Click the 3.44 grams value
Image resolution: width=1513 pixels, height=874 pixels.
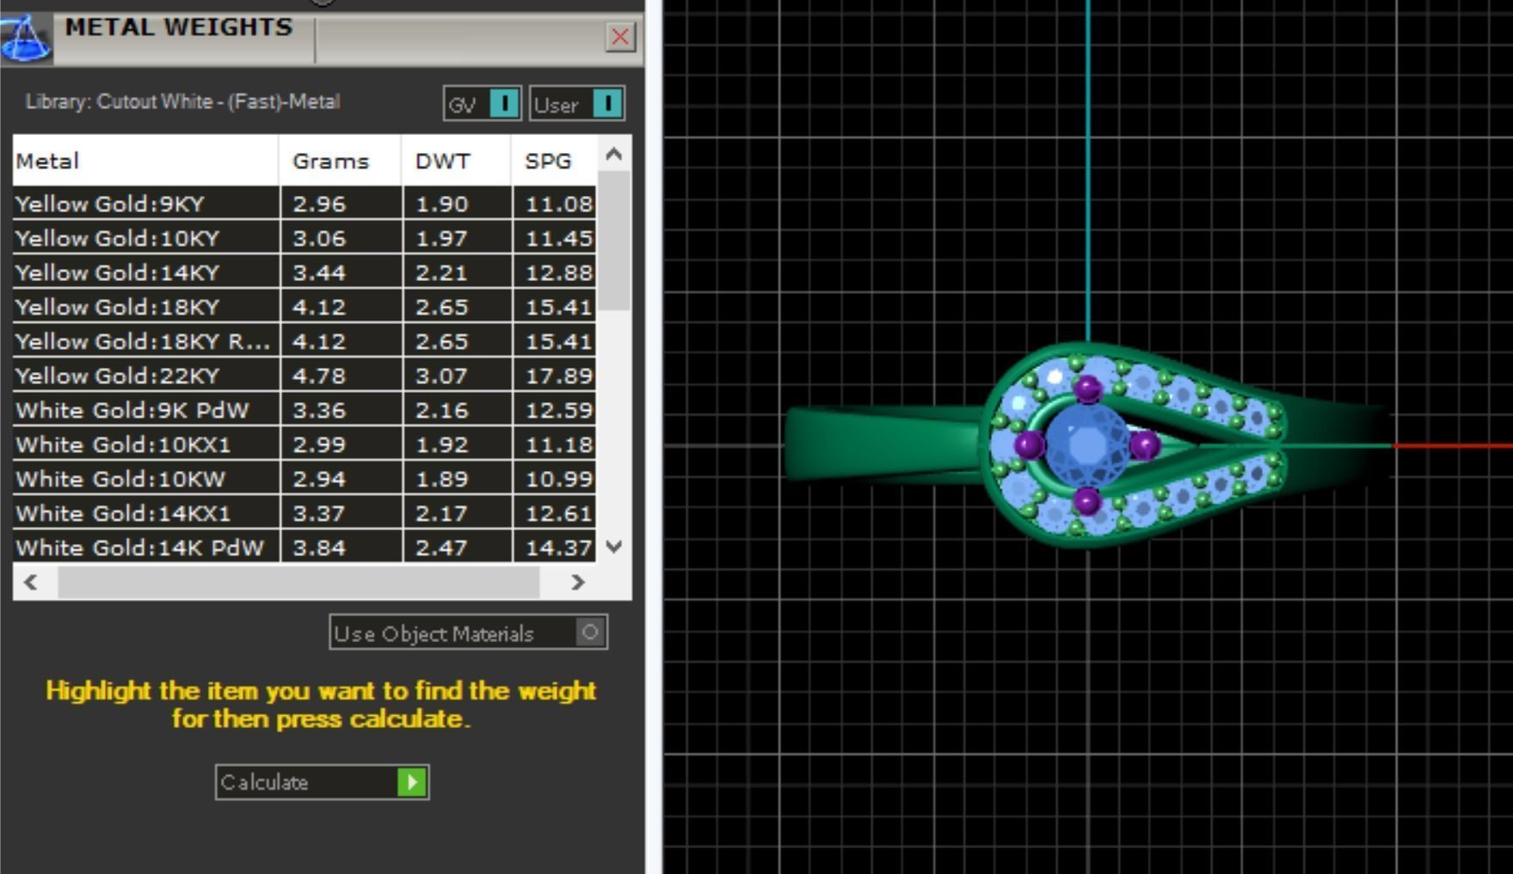[319, 272]
